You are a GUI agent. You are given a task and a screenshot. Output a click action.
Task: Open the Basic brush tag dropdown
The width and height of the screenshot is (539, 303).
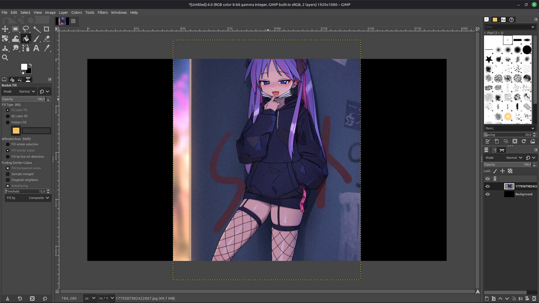click(510, 128)
